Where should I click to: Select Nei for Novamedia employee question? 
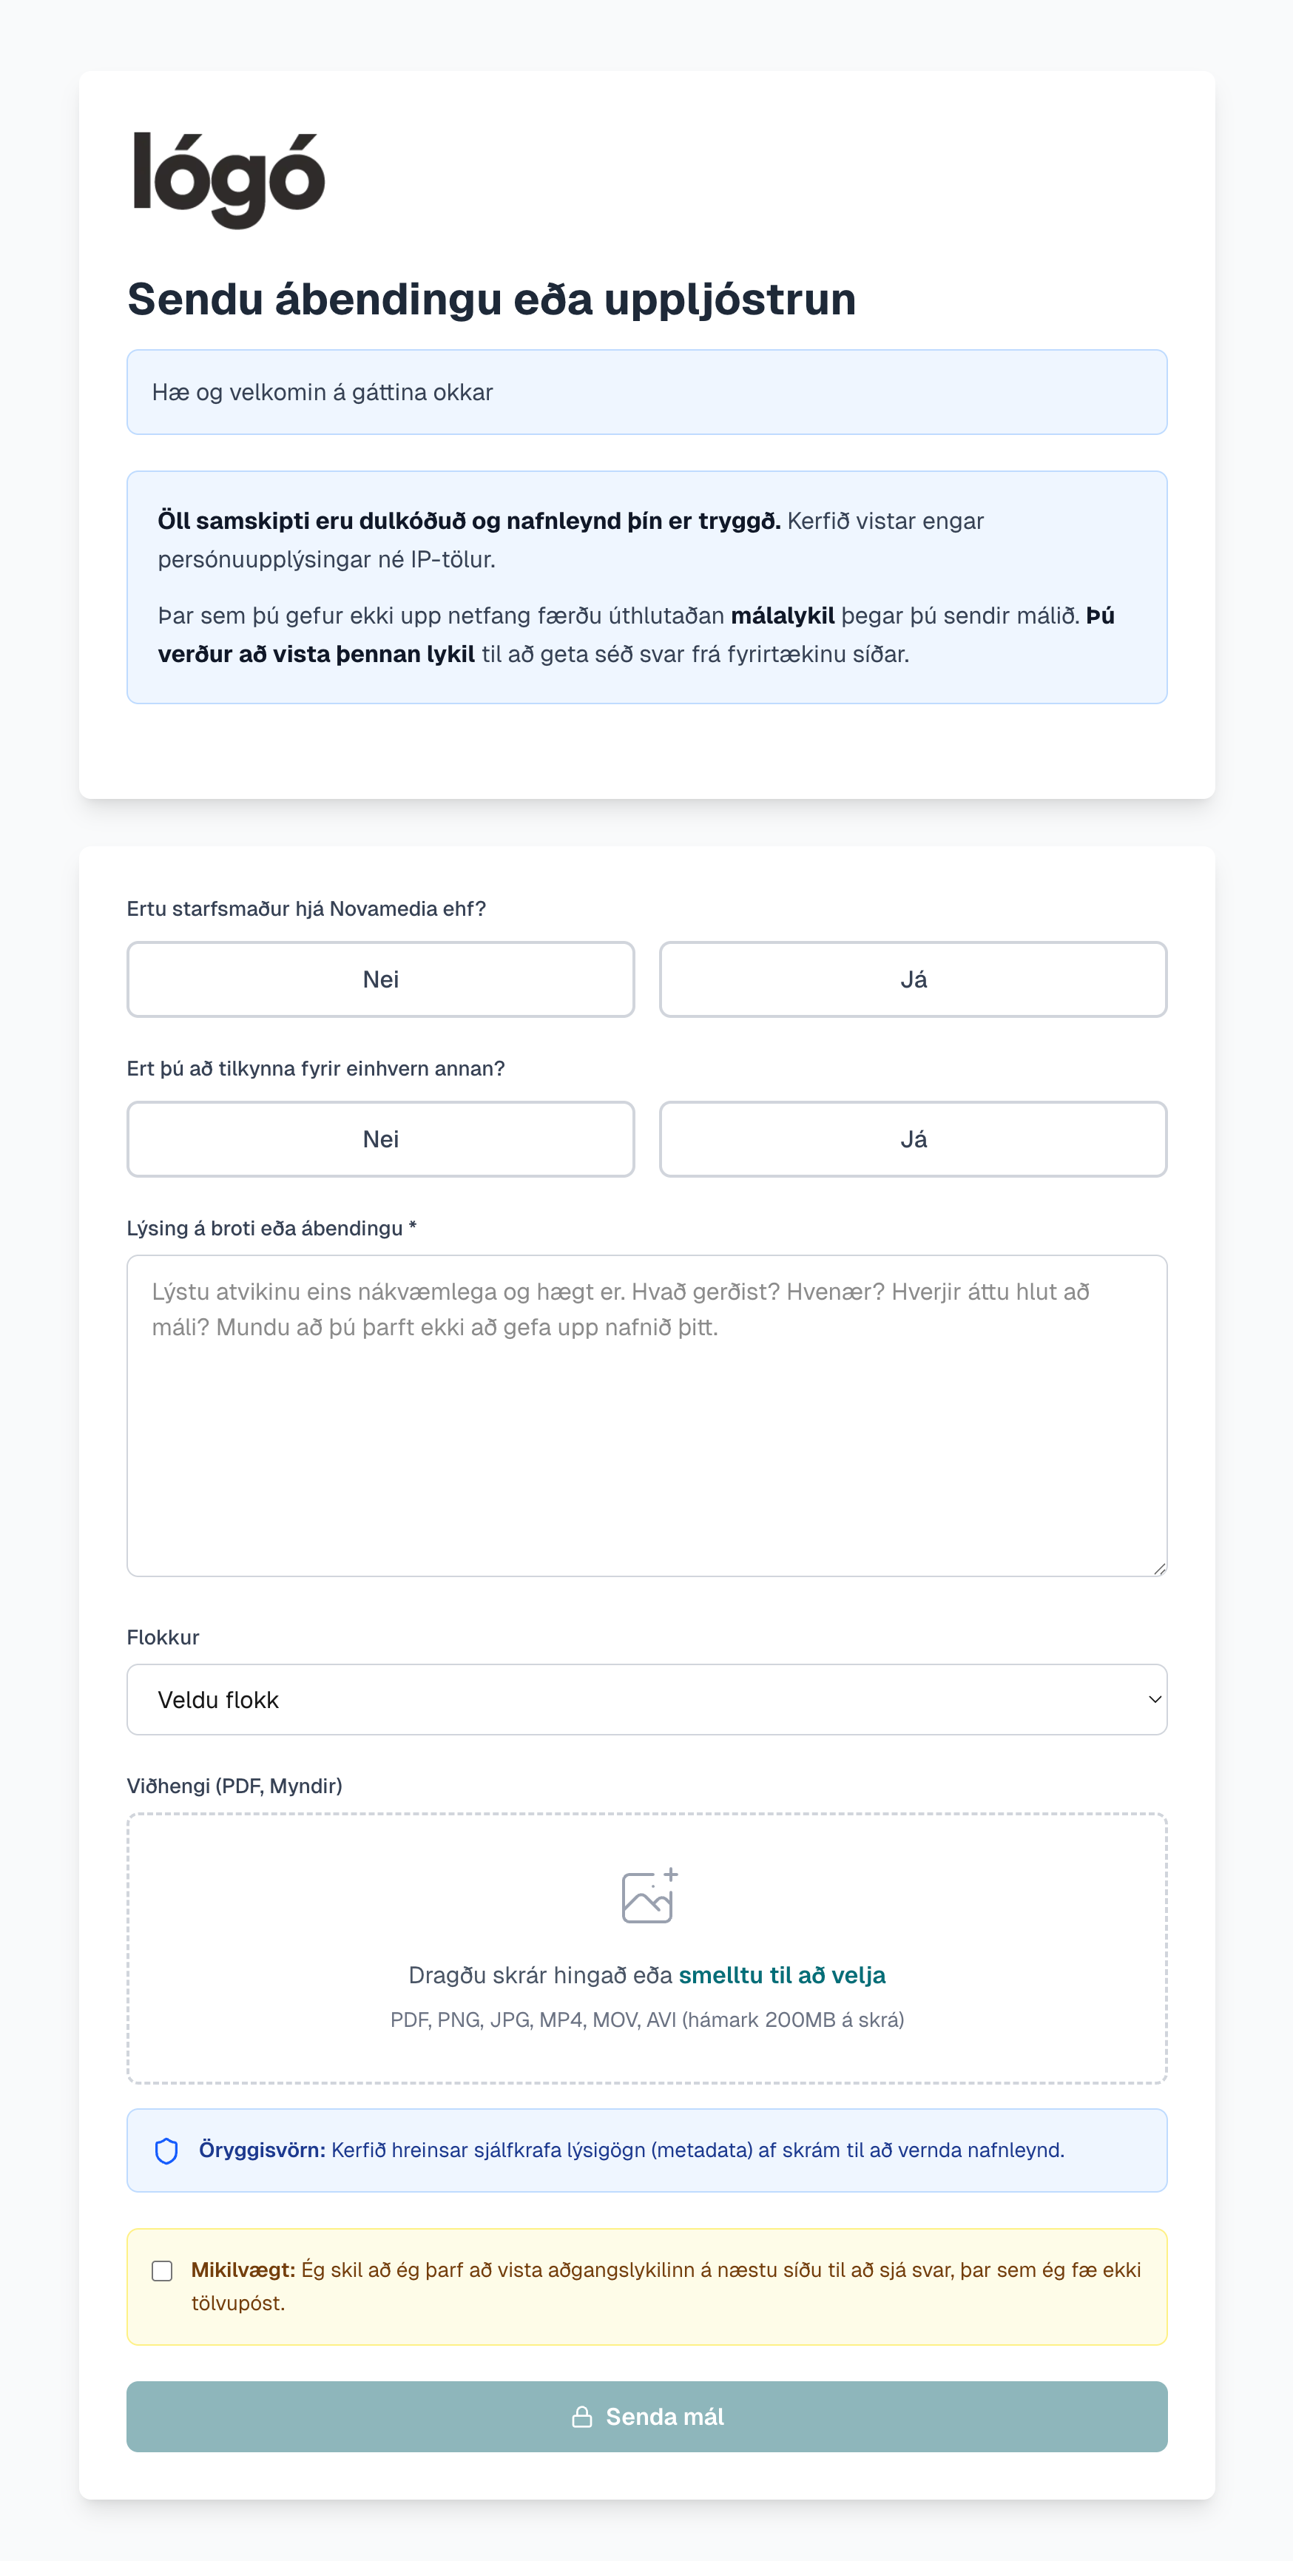381,979
